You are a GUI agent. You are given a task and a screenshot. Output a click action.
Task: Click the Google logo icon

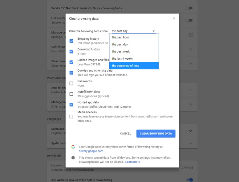73,147
